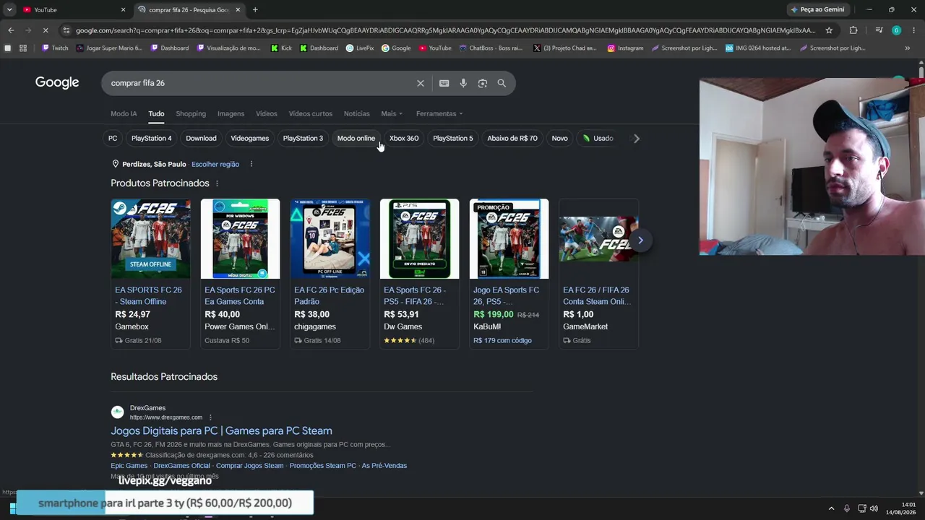
Task: Open the three-dot Chrome menu
Action: (913, 30)
